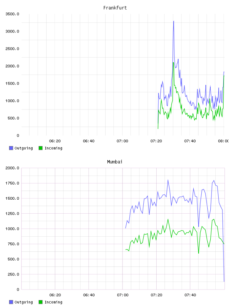
Task: Click the 500.0 y-axis label on Frankfurt chart
Action: coord(13,118)
